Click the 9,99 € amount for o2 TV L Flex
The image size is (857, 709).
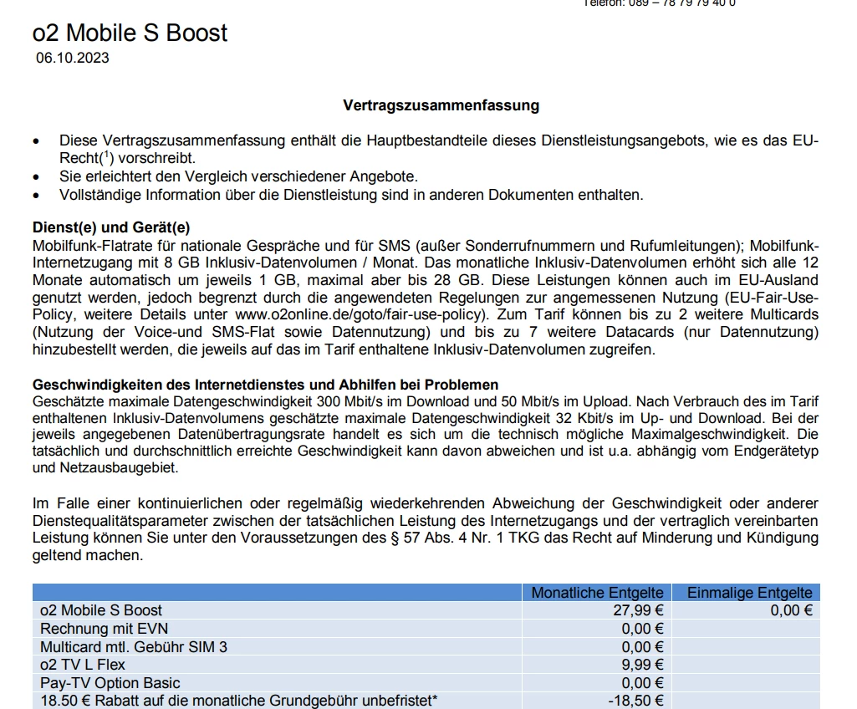[x=642, y=665]
